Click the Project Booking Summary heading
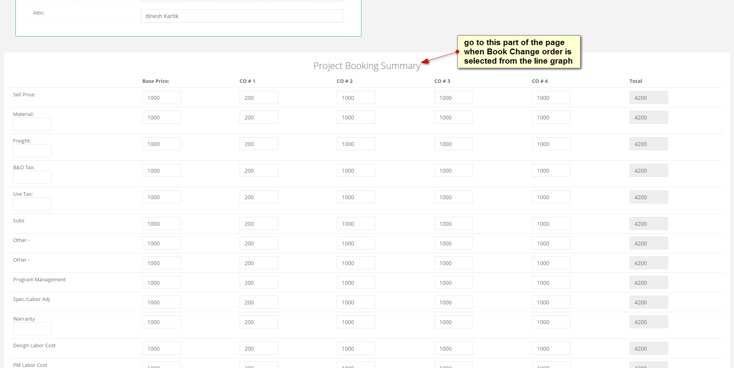734x368 pixels. pos(367,66)
